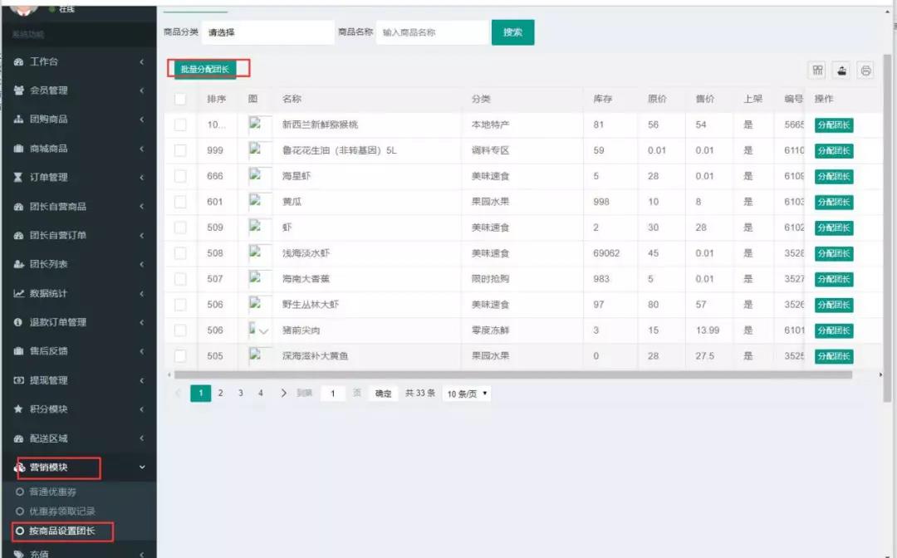This screenshot has height=558, width=897.
Task: Check the box for 黄瓜 row
Action: 180,202
